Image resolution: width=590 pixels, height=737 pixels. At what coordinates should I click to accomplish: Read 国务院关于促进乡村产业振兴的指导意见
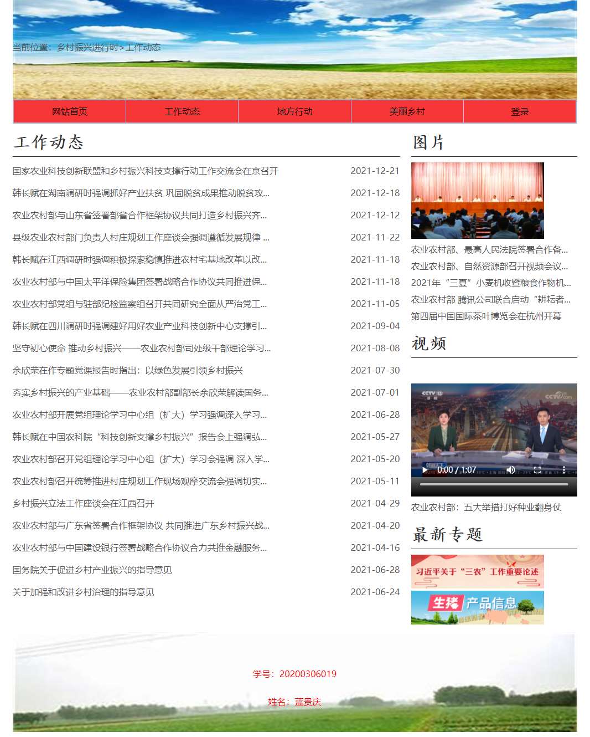tap(92, 570)
